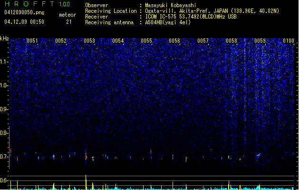
Task: Click the 0.6 kHz axis label
Action: (4, 180)
